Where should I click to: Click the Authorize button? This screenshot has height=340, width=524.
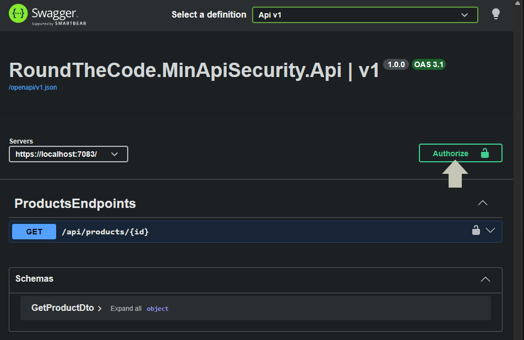451,153
